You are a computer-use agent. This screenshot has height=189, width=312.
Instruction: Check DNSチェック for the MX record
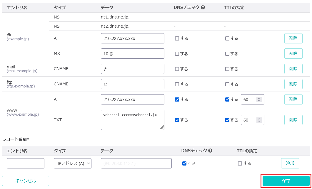177,54
